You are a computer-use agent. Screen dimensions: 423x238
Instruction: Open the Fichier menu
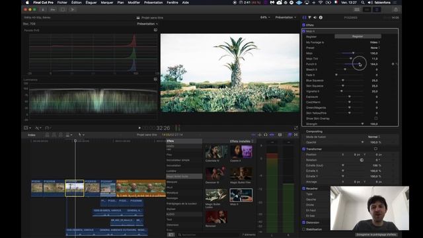pos(62,3)
